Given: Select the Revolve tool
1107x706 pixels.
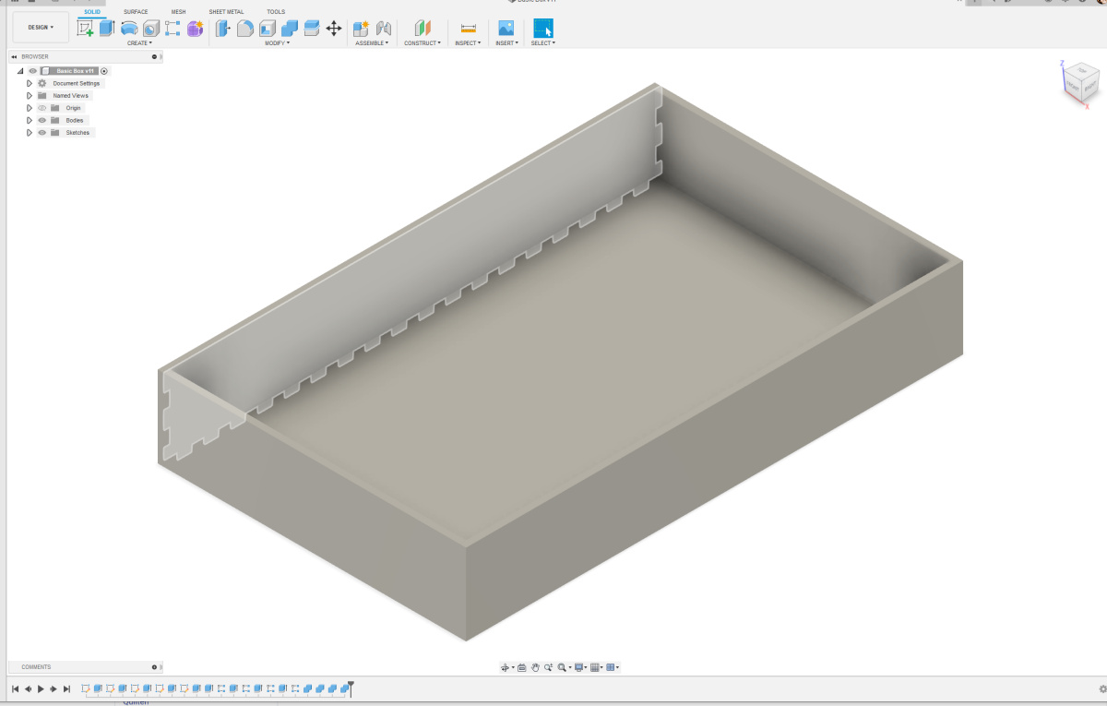Looking at the screenshot, I should [x=129, y=29].
